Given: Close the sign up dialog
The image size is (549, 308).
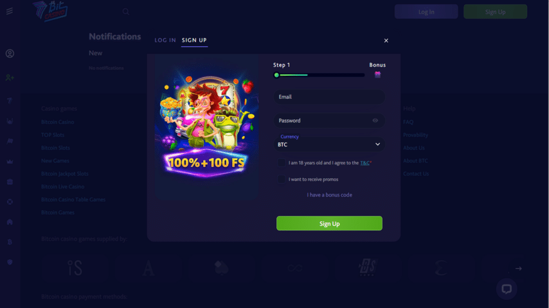Looking at the screenshot, I should tap(386, 40).
